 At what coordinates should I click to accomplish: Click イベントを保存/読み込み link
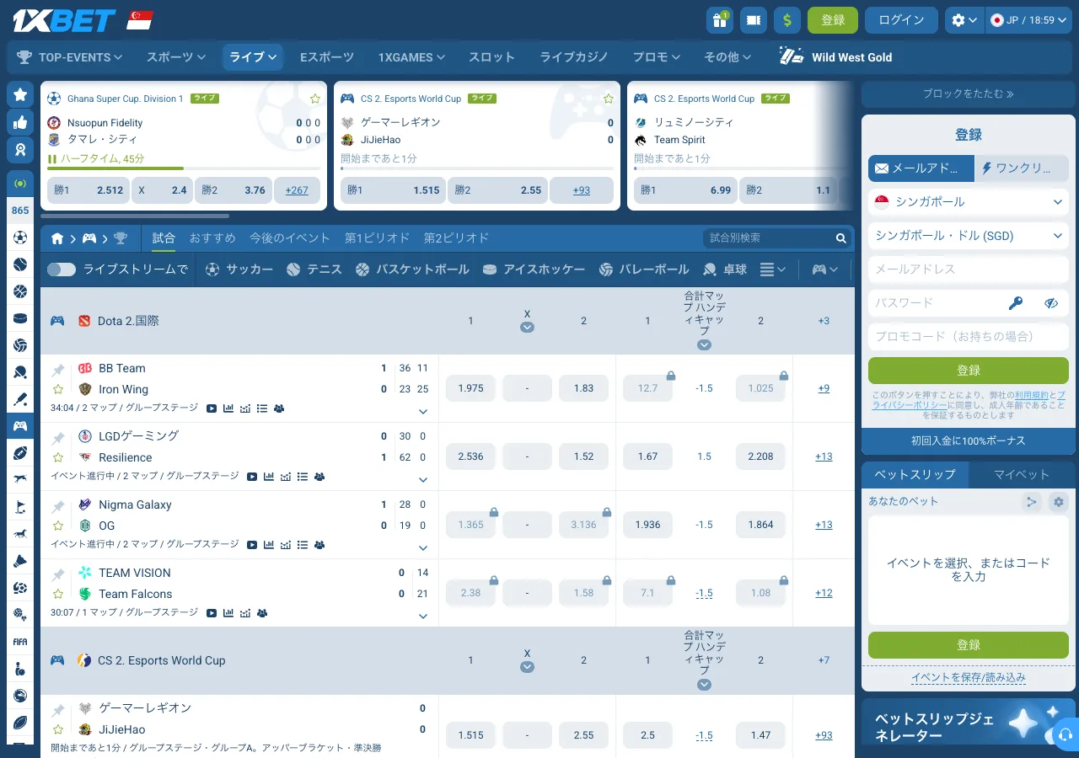coord(969,677)
